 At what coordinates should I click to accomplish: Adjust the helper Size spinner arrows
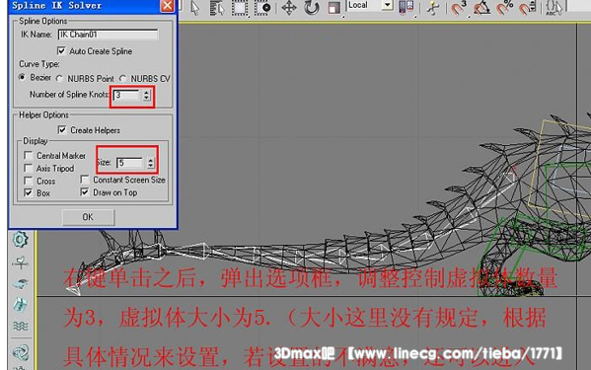coord(150,163)
